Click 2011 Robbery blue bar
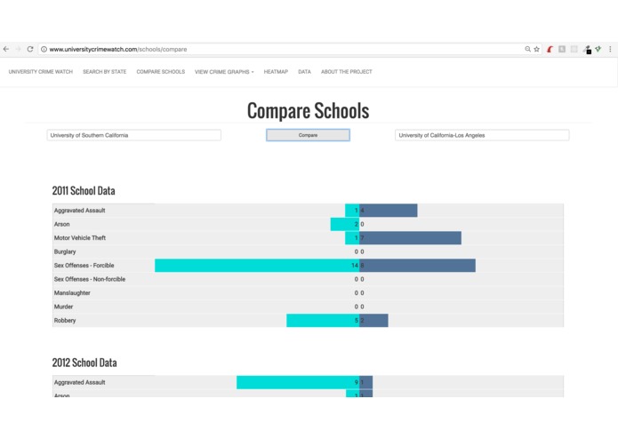This screenshot has width=618, height=439. click(x=373, y=321)
